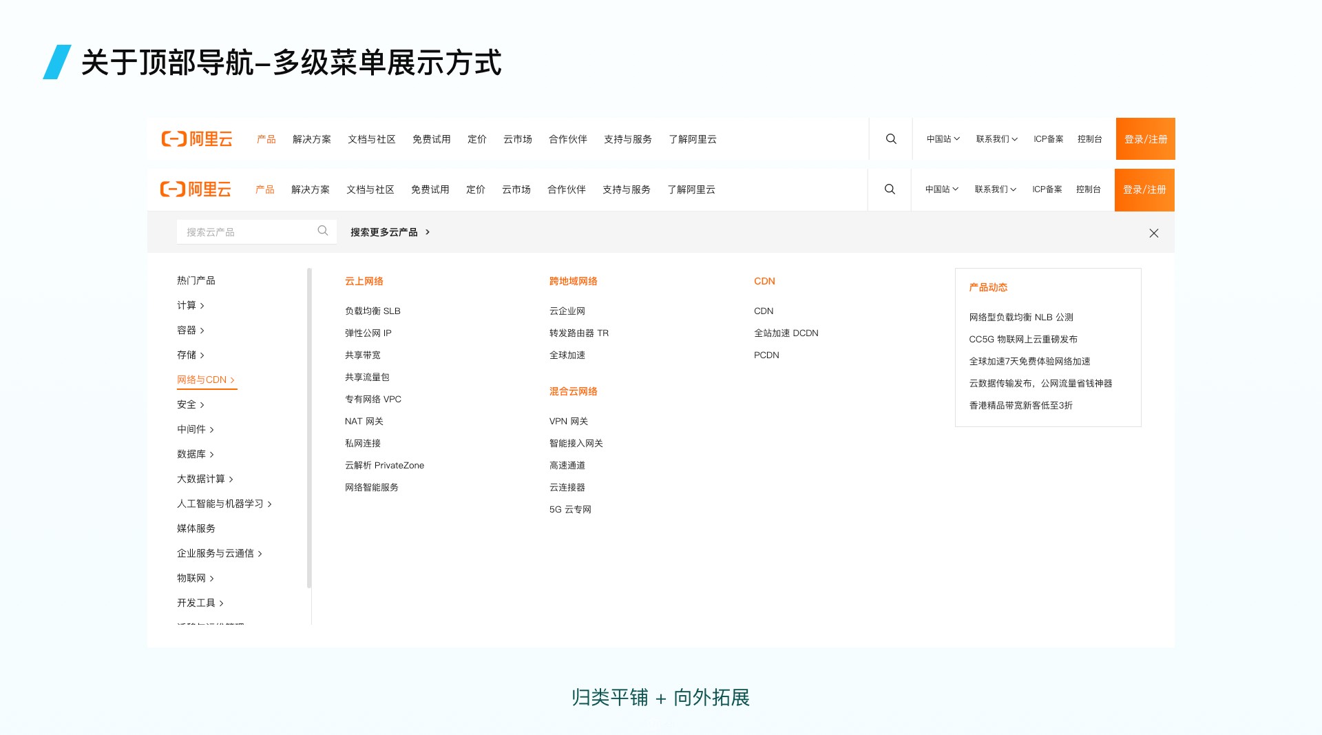Open 云解析 PrivateZone product link

(x=384, y=465)
